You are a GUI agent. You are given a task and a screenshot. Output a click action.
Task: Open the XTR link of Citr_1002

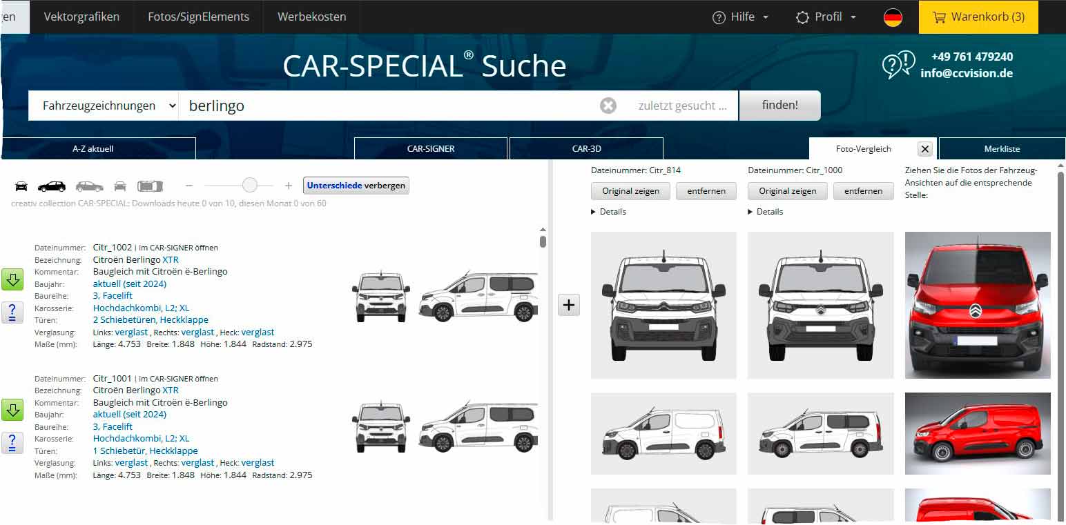tap(171, 260)
